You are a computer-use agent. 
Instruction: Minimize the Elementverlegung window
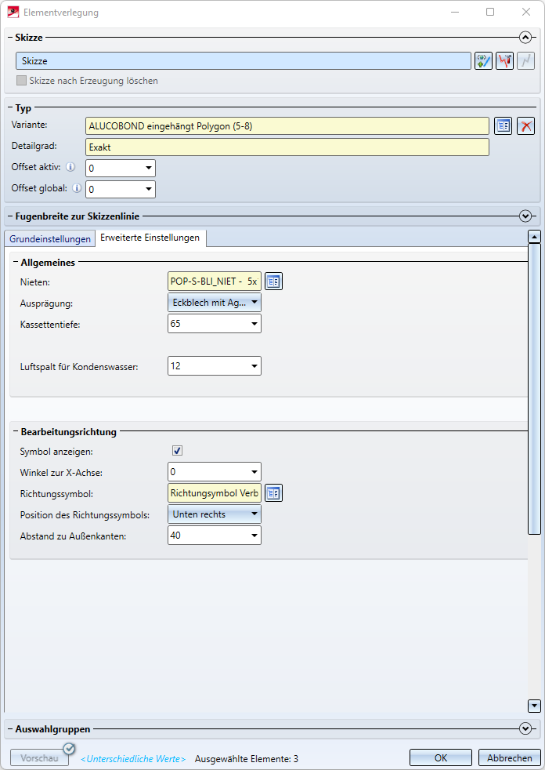coord(455,13)
